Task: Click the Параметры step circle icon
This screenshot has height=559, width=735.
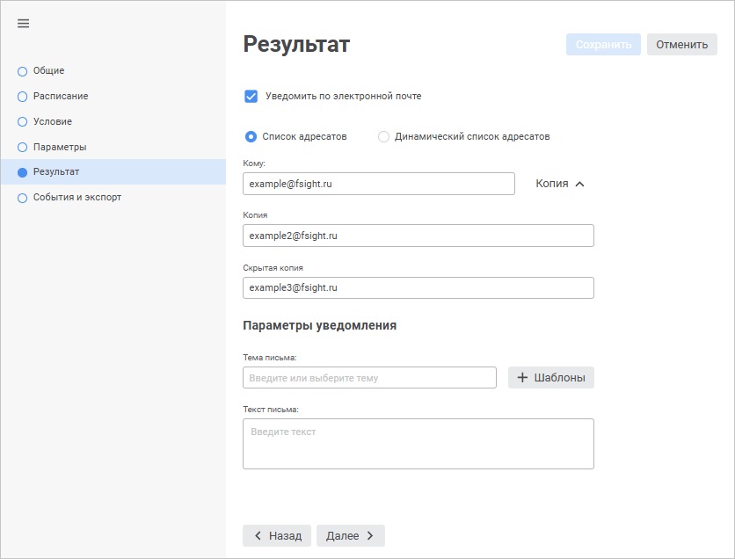Action: [x=23, y=148]
